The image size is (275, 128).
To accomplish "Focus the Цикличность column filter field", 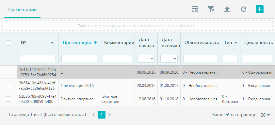I will pyautogui.click(x=257, y=59).
